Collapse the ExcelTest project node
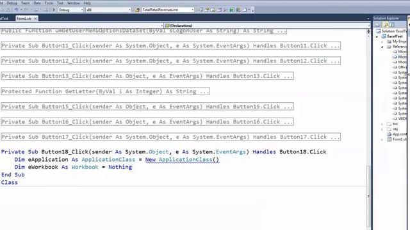Screen dimensions: 410x230 click(x=377, y=36)
